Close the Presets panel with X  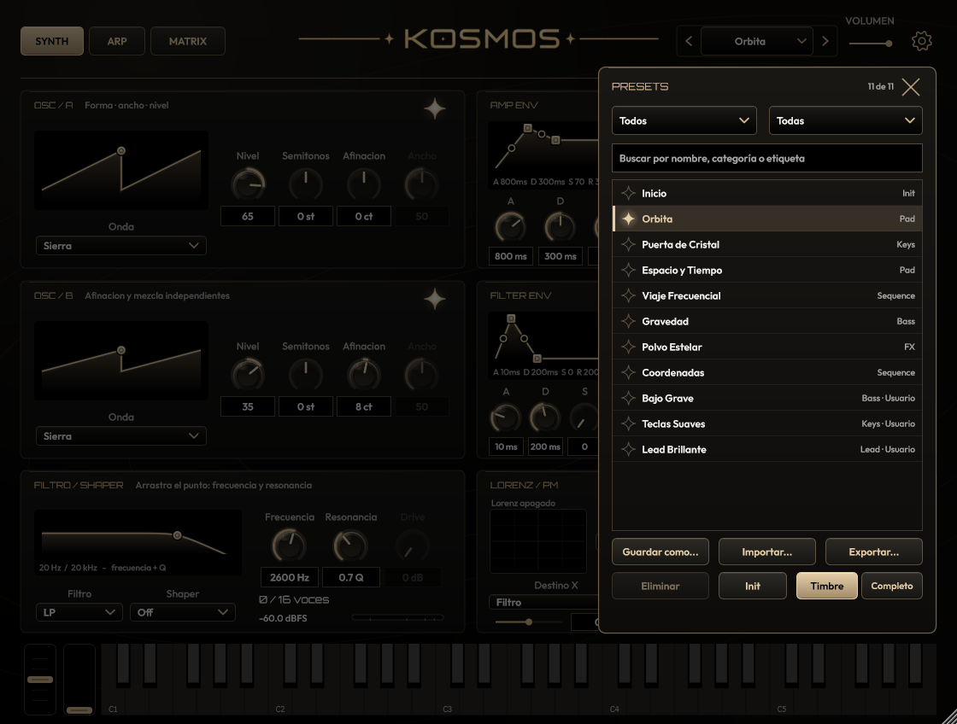click(x=911, y=86)
